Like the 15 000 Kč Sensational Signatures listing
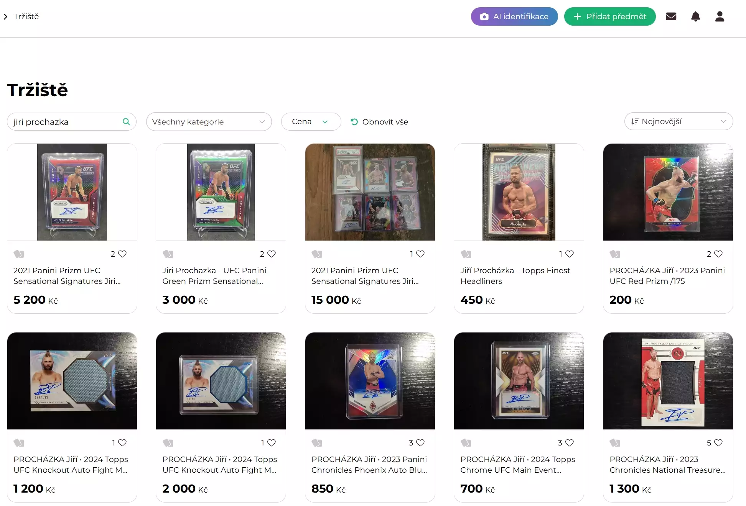The image size is (746, 506). tap(420, 254)
